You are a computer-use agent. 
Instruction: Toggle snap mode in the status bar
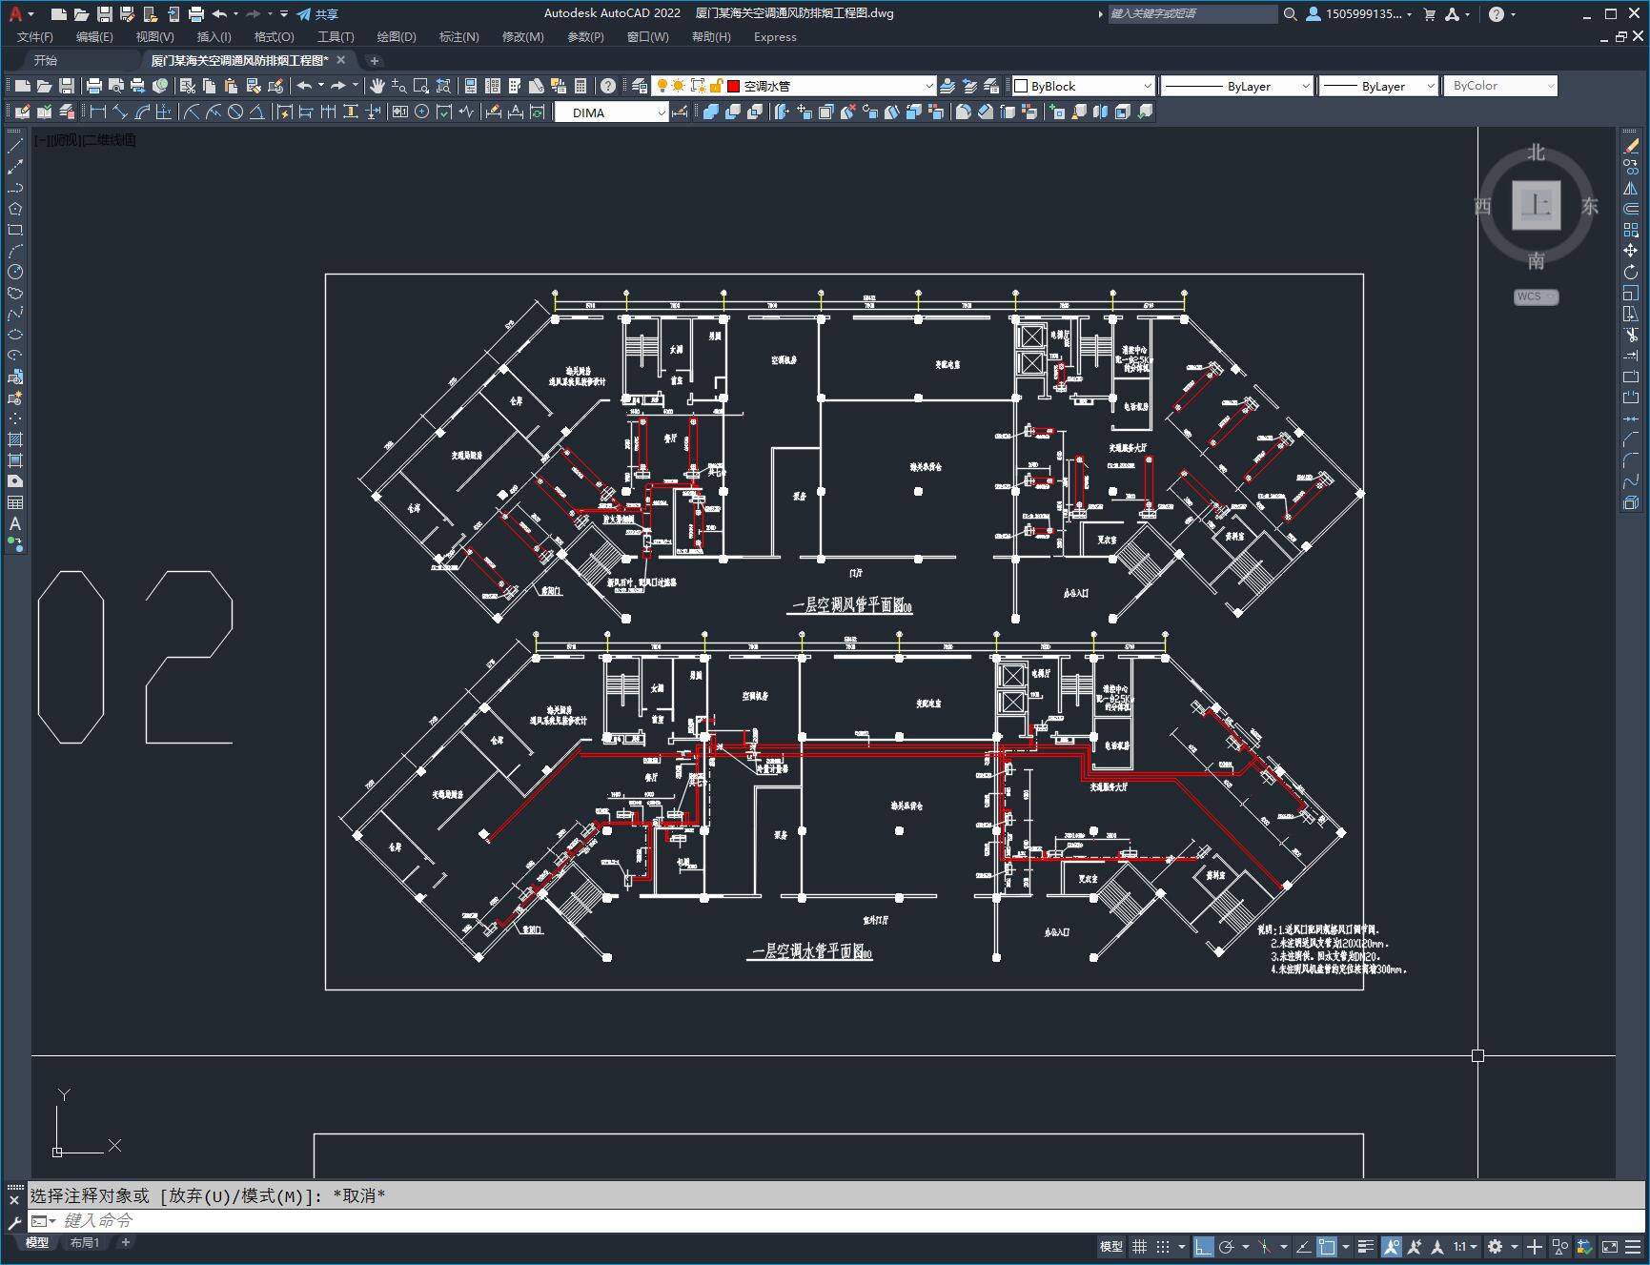point(1162,1247)
